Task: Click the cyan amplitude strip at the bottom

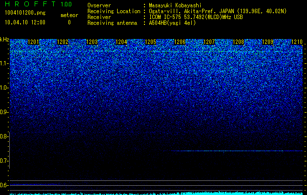Action: pos(156,193)
